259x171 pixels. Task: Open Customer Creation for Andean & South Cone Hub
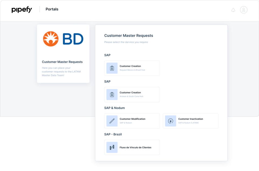click(x=132, y=94)
